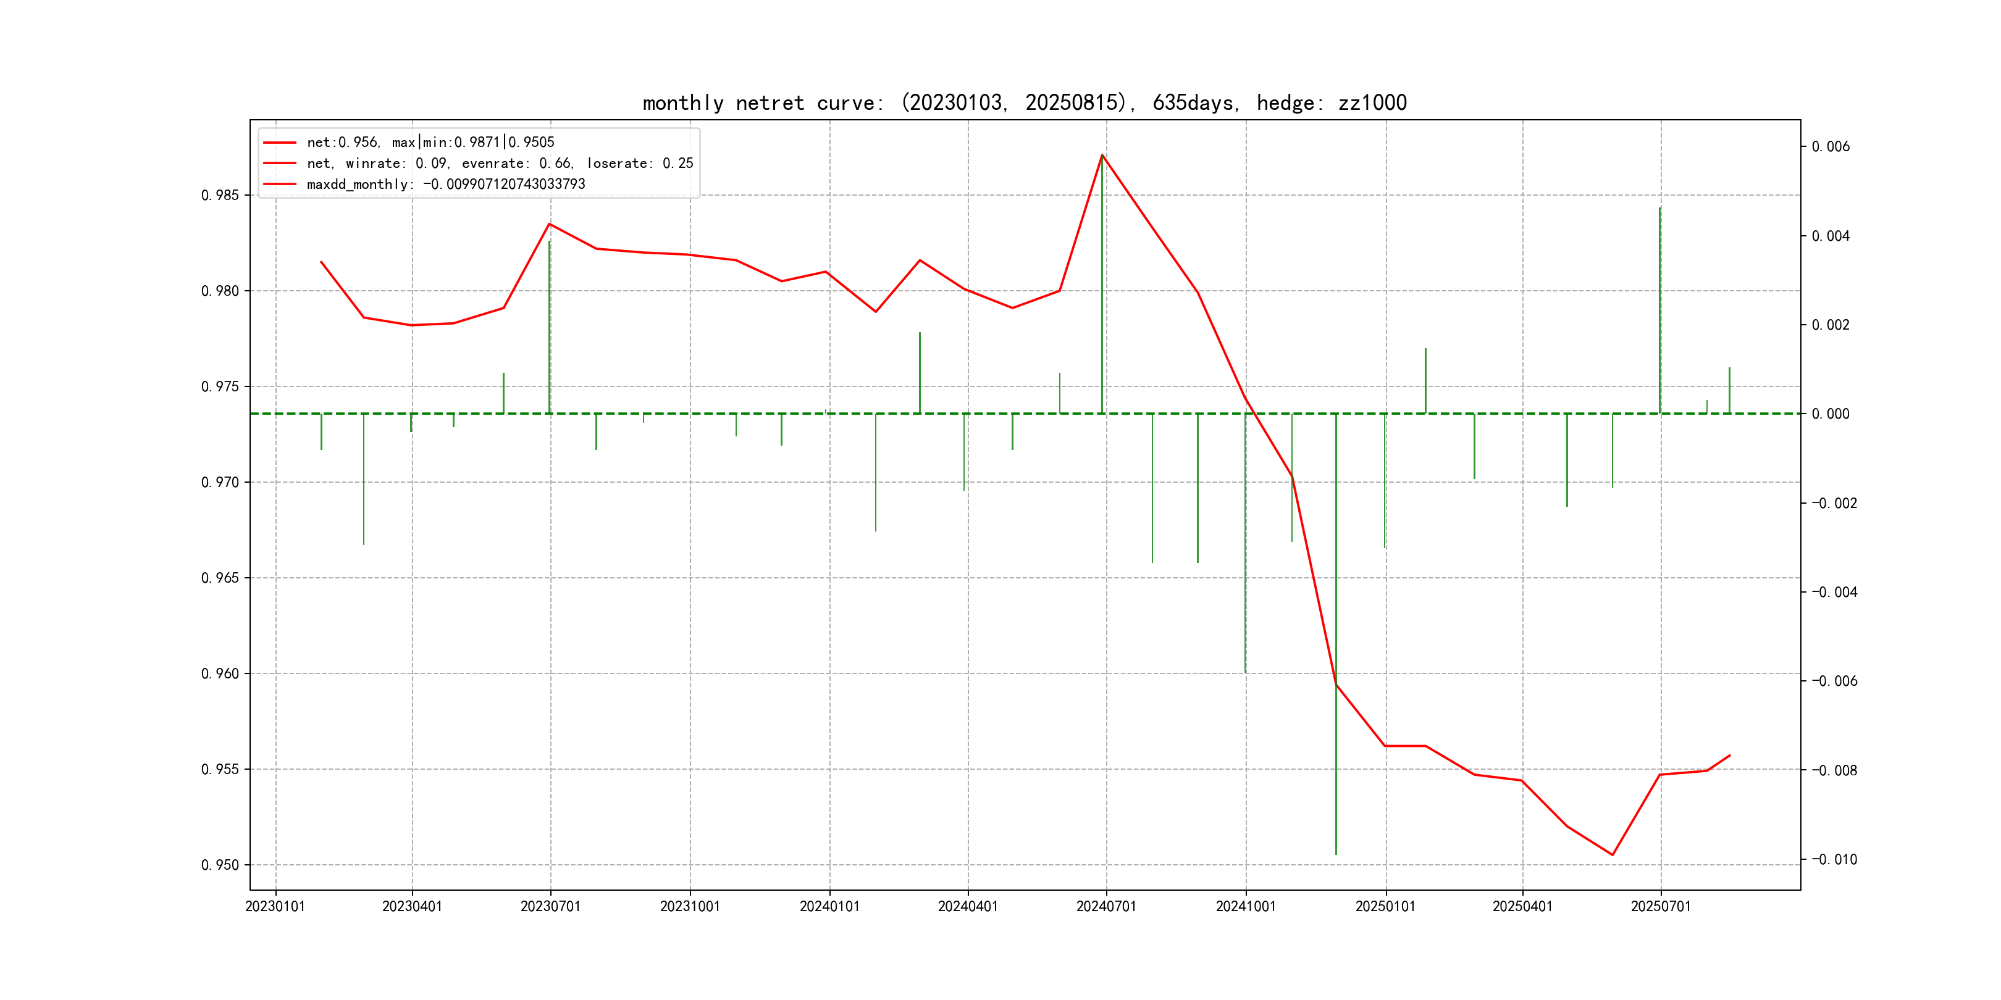Click the 0.006 right y-axis label

point(1831,147)
